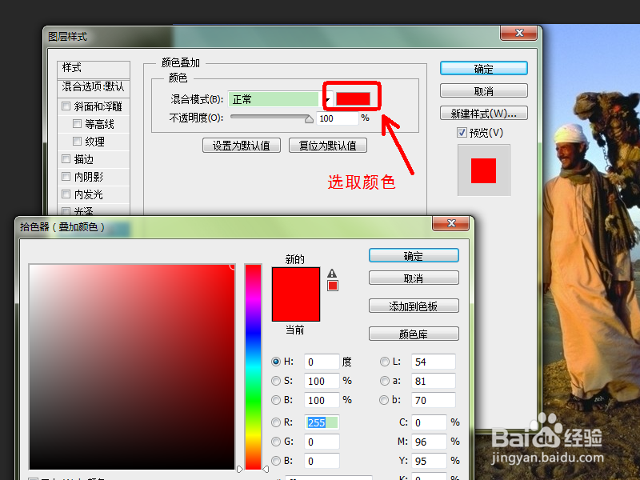Image resolution: width=640 pixels, height=480 pixels.
Task: Select the Lab b radio button
Action: pos(385,400)
